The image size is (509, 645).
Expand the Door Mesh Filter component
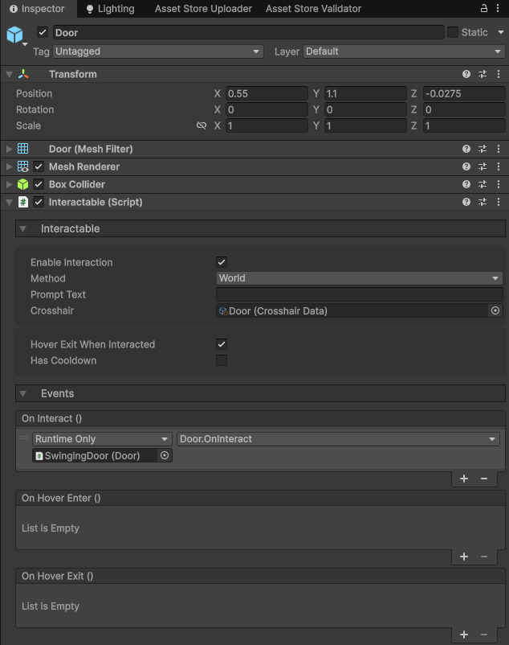9,149
